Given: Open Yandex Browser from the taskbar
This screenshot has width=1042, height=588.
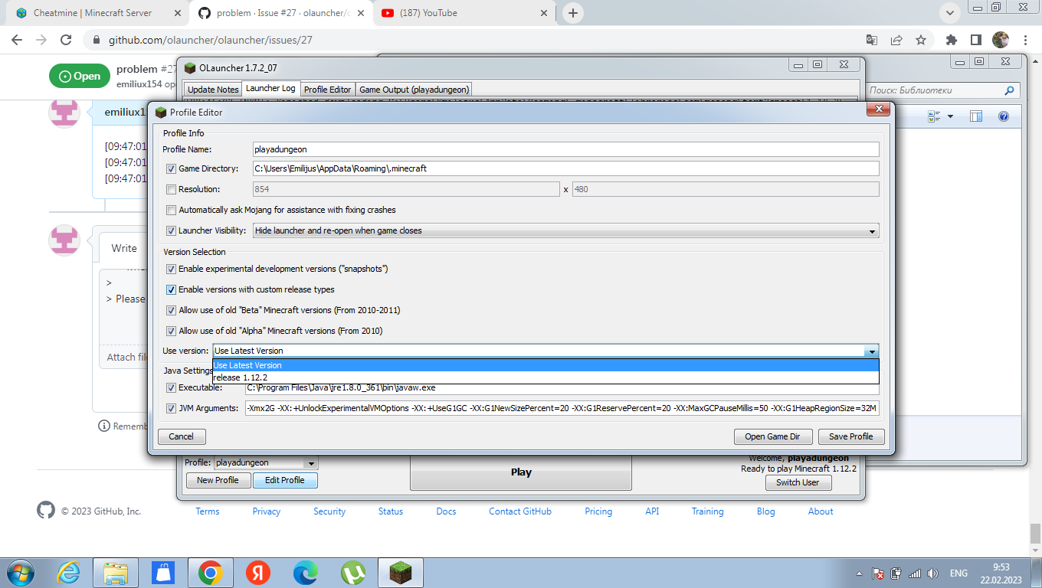Looking at the screenshot, I should [258, 572].
